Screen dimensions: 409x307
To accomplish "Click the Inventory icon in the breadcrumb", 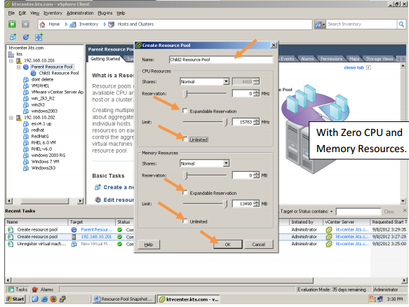I will [x=73, y=25].
